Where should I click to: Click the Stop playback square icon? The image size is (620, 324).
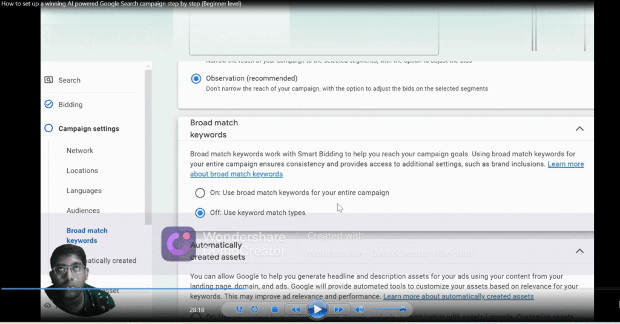point(274,309)
